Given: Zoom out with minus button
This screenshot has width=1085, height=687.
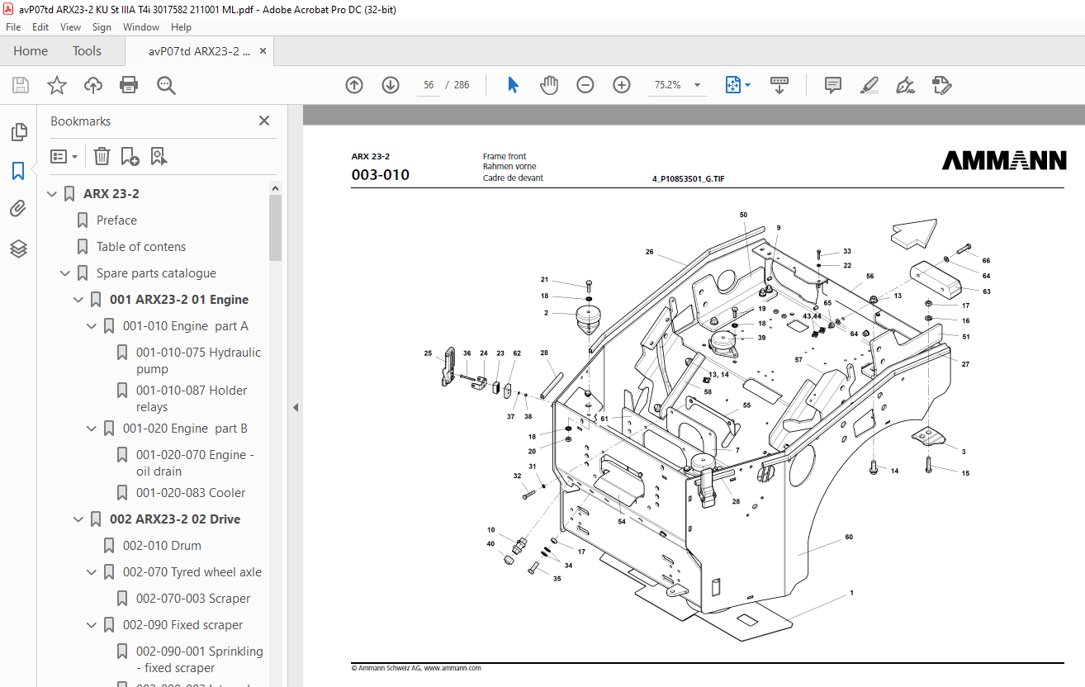Looking at the screenshot, I should [x=585, y=85].
